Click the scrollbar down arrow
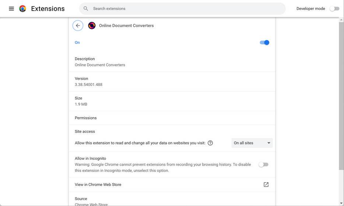 coord(341,203)
